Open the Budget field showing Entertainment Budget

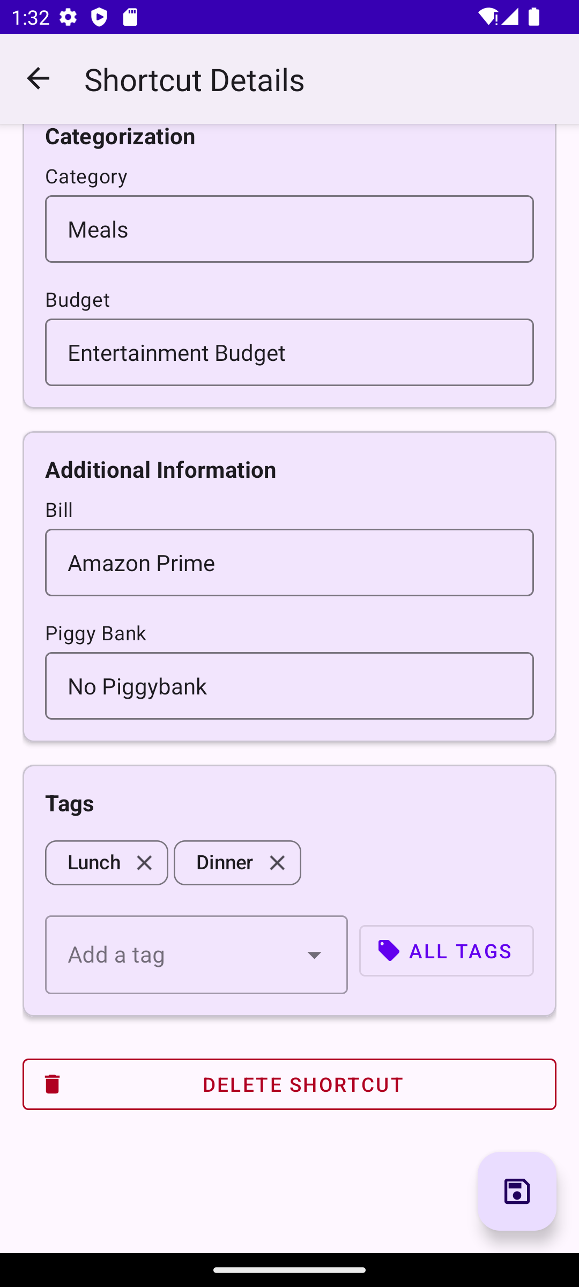[x=289, y=352]
